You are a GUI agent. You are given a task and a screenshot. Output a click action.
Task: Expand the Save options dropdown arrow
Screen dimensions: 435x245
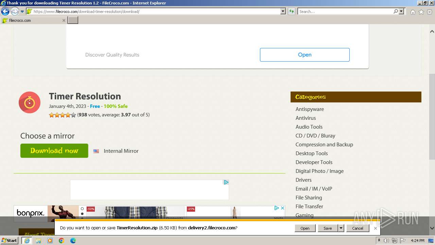pyautogui.click(x=341, y=228)
